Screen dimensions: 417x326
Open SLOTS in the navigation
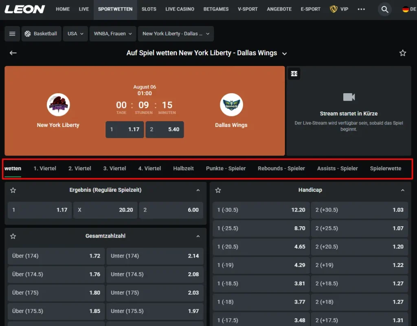149,9
